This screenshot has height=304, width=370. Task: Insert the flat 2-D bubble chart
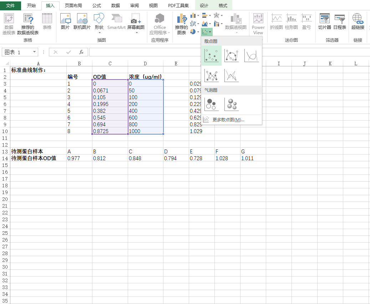tap(212, 104)
